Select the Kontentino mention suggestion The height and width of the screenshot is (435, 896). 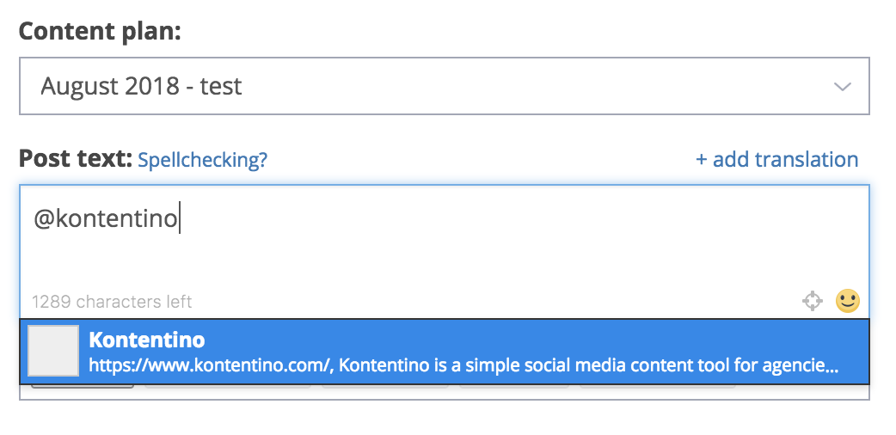tap(445, 352)
